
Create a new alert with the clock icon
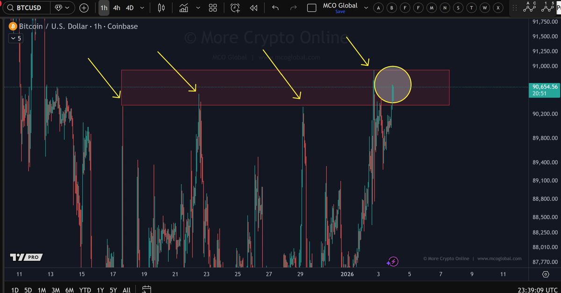235,8
